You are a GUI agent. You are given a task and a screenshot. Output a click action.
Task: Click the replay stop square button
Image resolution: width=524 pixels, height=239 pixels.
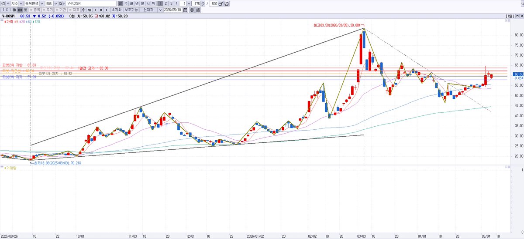(101, 10)
